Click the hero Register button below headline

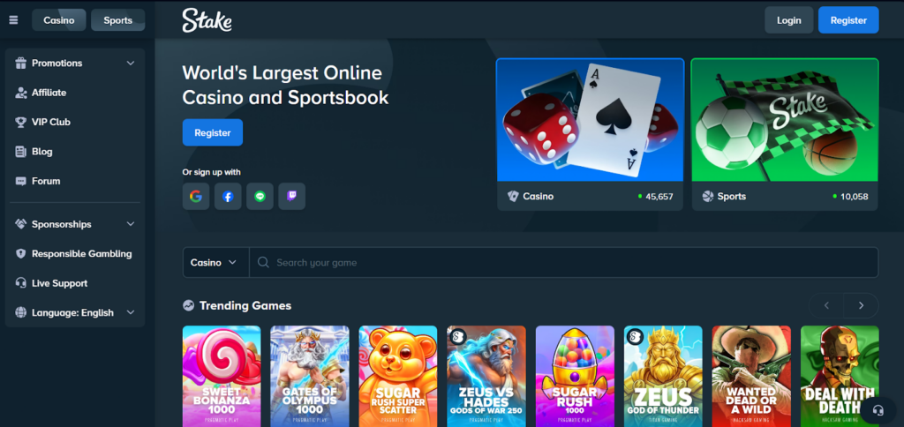tap(213, 132)
